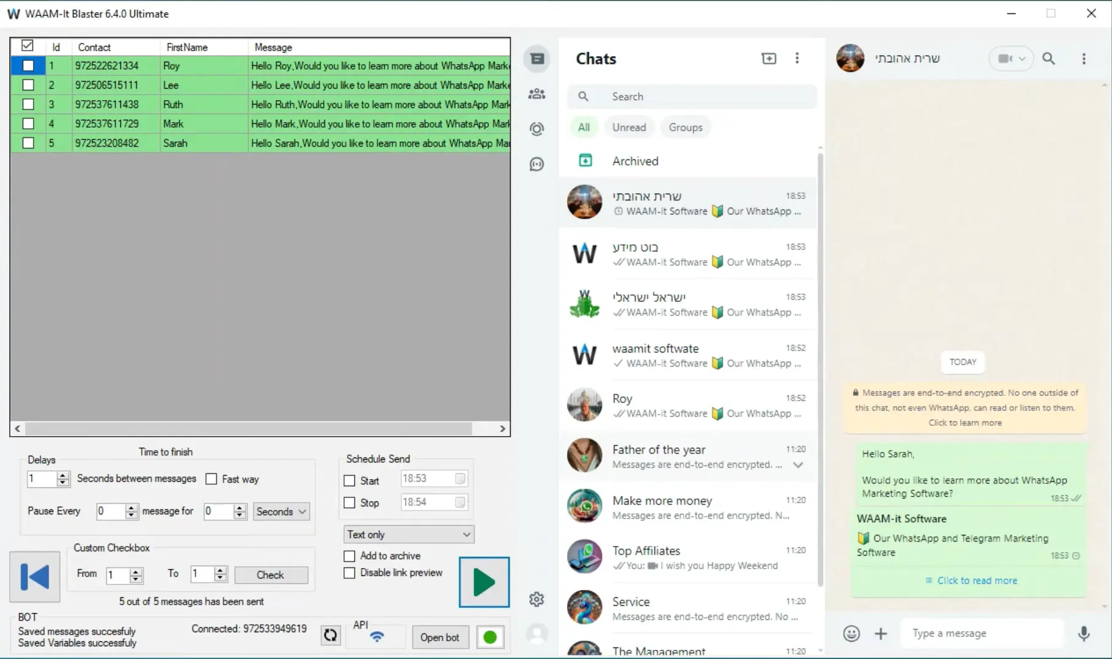Switch to the Unread chats filter
Image resolution: width=1112 pixels, height=659 pixels.
[629, 127]
